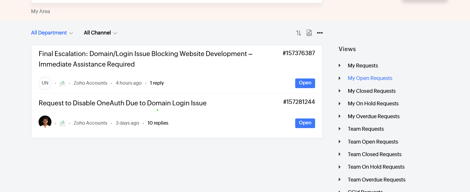Click the Open status button on ticket #157281244

(305, 123)
